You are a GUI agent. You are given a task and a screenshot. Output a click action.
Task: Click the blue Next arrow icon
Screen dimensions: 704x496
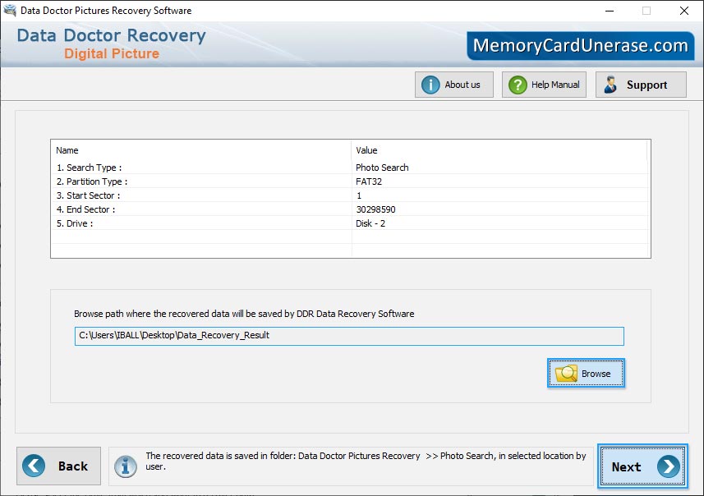click(x=669, y=466)
